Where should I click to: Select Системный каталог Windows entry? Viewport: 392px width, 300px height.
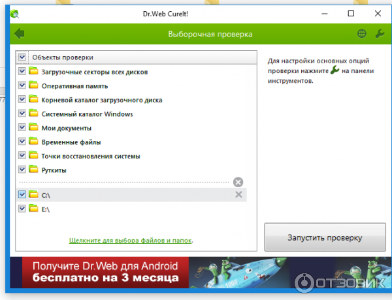coord(87,114)
